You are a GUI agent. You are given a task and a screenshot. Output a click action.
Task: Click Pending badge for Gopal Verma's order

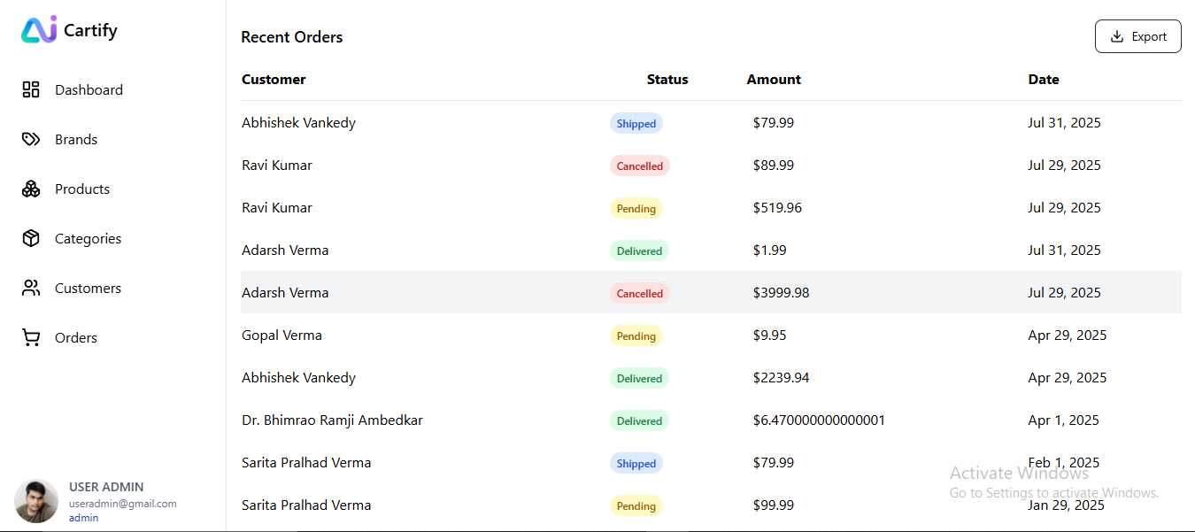[636, 336]
